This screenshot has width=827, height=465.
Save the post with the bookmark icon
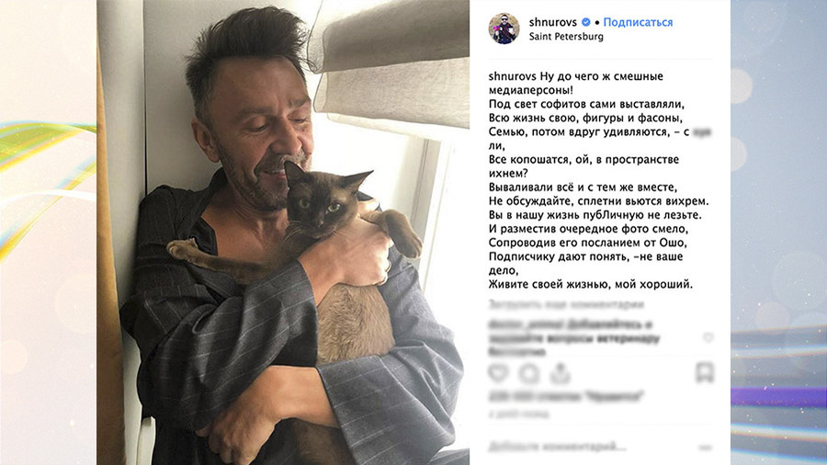tap(704, 373)
